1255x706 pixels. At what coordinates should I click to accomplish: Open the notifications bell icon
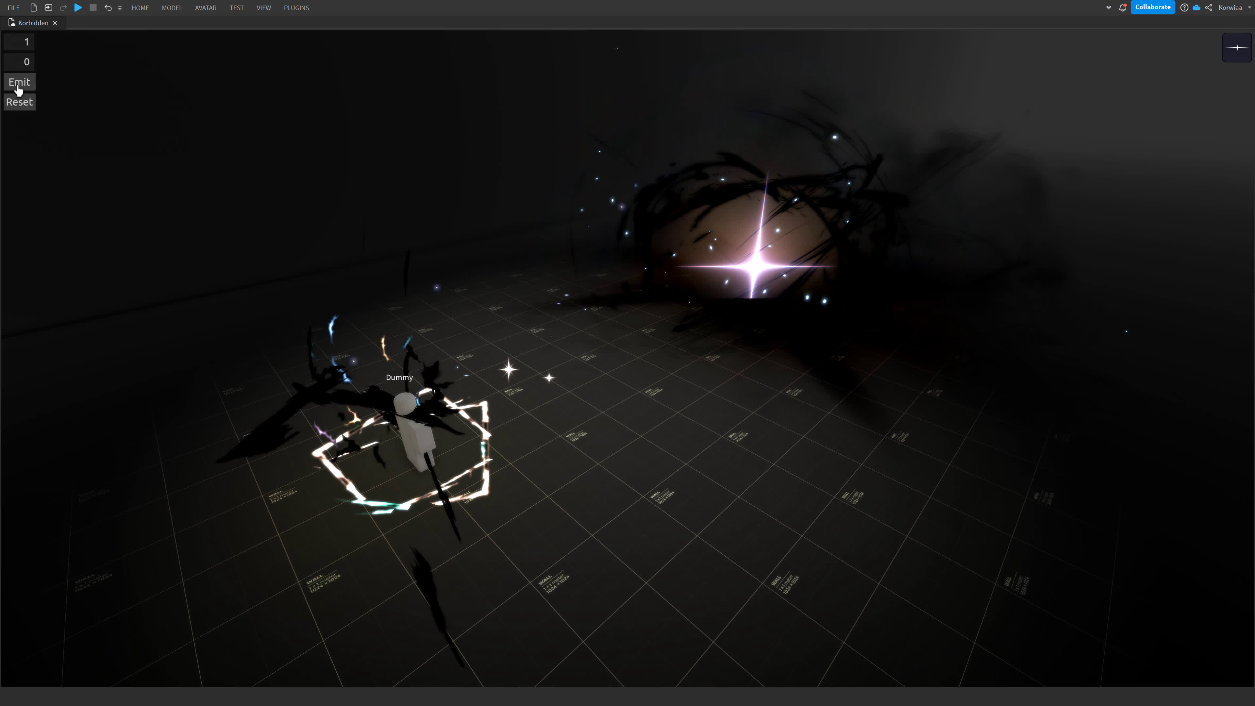pyautogui.click(x=1123, y=7)
